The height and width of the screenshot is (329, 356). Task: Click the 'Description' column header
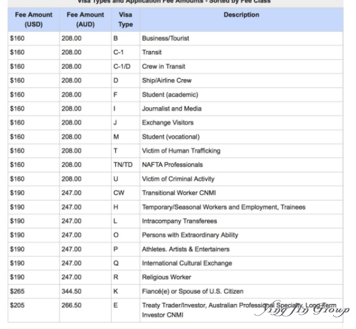tap(242, 20)
